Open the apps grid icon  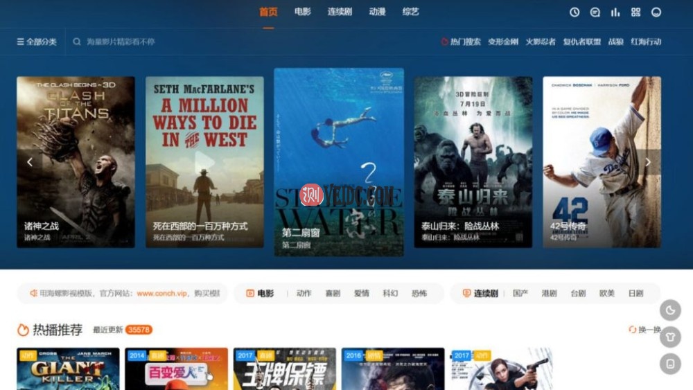[635, 12]
